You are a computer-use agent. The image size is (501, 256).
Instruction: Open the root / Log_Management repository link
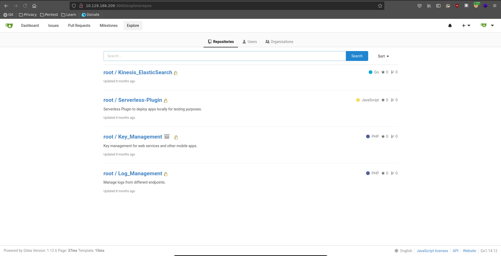(x=133, y=173)
